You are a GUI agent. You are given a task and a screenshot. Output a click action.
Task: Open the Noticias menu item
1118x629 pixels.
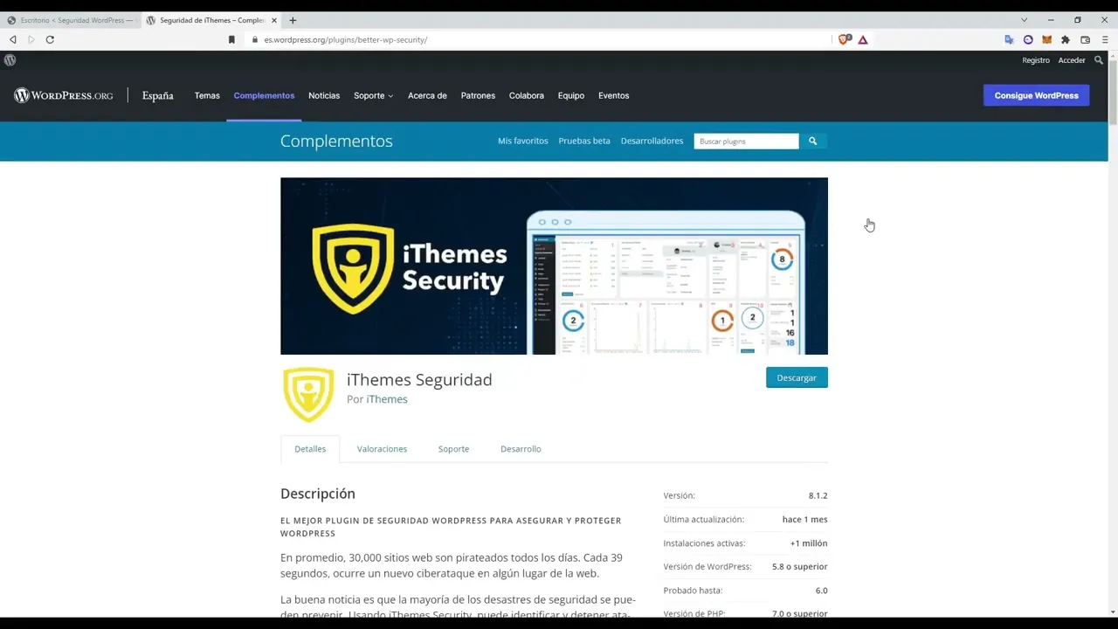coord(324,95)
